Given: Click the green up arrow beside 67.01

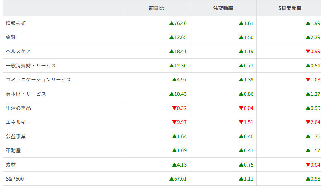Looking at the screenshot, I should [x=171, y=179].
